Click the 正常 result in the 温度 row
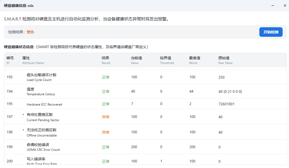 (106, 92)
